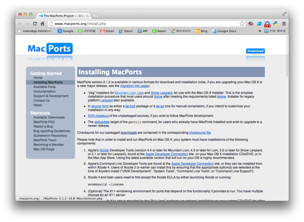304x222 pixels.
Task: Open MacPorts FAQ shortcut
Action: pyautogui.click(x=44, y=122)
